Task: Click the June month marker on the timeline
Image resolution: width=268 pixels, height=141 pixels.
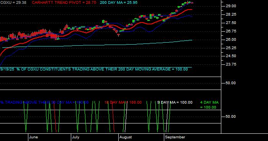Action: click(x=34, y=137)
